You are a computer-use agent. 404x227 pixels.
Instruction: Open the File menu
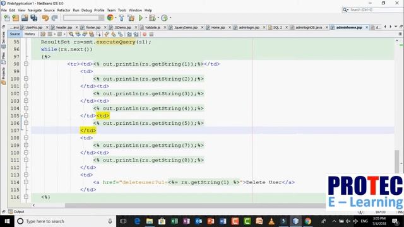coord(4,10)
